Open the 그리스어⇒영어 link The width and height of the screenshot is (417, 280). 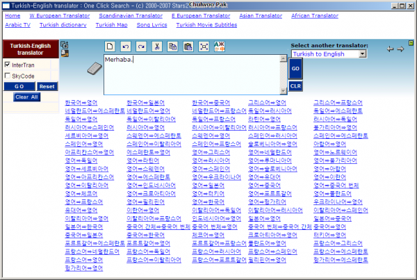267,103
